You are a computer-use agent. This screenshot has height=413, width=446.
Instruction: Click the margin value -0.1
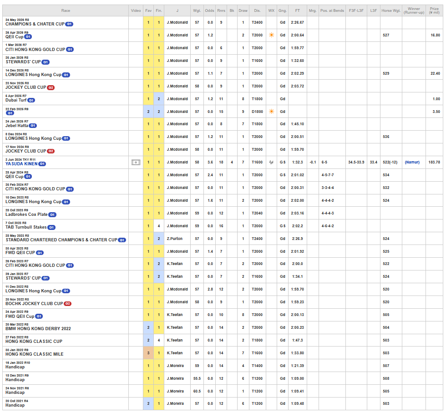point(313,162)
